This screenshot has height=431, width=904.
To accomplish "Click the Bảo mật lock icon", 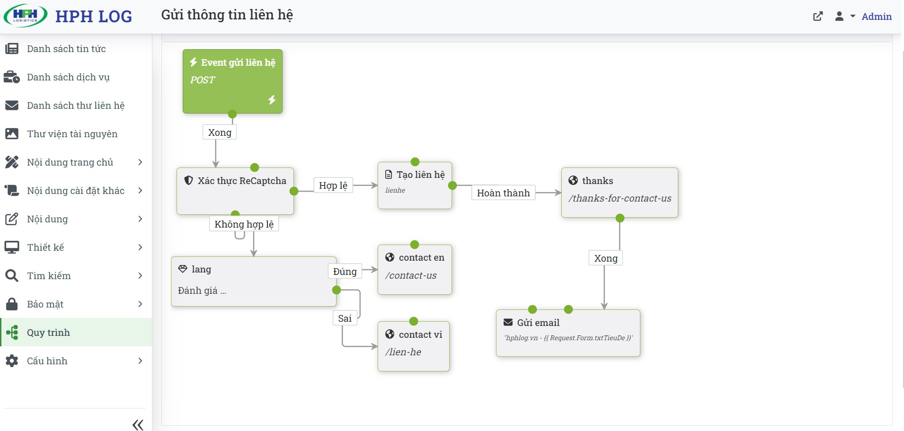I will point(12,304).
